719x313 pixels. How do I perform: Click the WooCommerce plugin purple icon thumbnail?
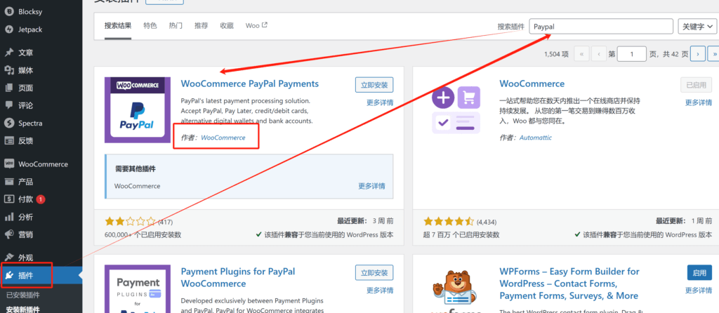(x=456, y=110)
